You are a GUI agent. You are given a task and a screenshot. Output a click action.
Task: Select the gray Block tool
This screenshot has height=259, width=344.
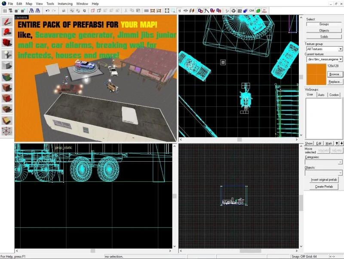[x=7, y=65]
